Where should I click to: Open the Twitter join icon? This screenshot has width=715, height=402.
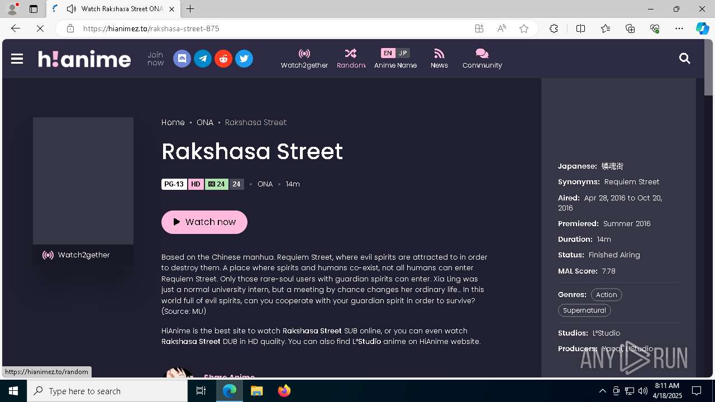[244, 59]
